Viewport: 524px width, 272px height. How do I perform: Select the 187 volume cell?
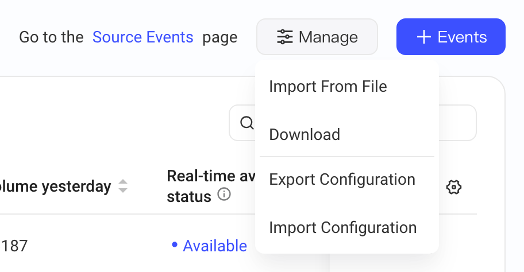pos(14,246)
